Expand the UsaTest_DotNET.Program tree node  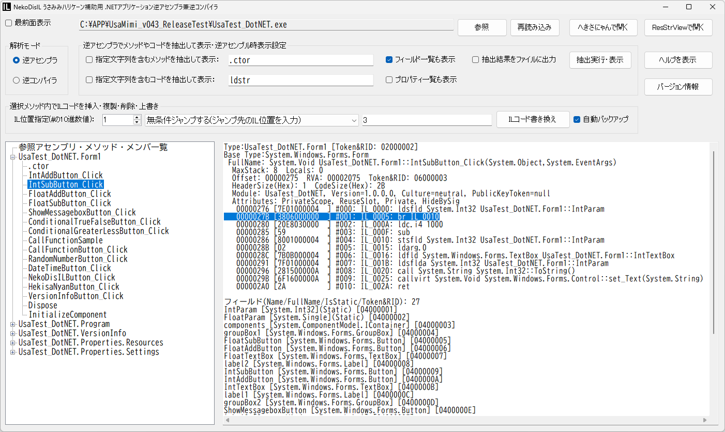tap(13, 324)
